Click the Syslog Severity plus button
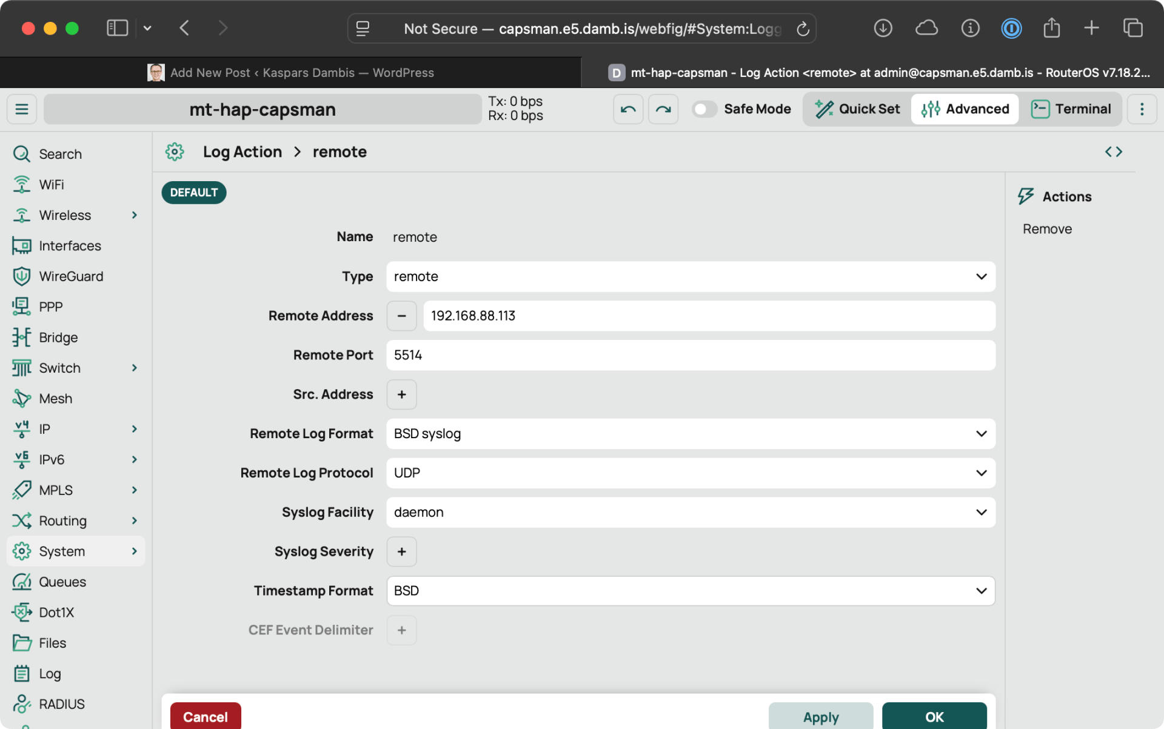 [x=401, y=551]
